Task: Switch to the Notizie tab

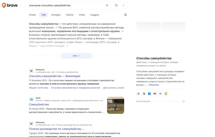Action: tap(70, 15)
